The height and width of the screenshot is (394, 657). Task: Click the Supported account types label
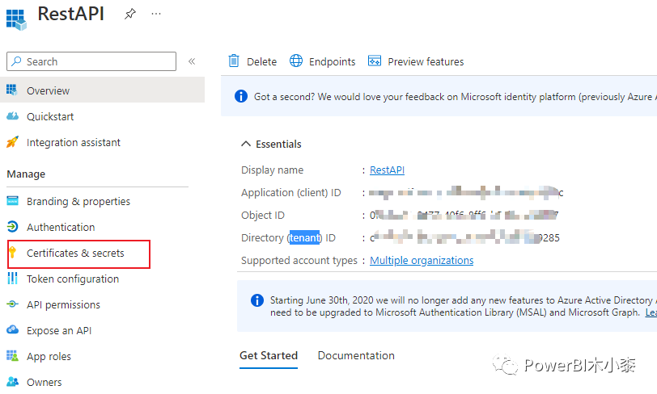click(299, 260)
